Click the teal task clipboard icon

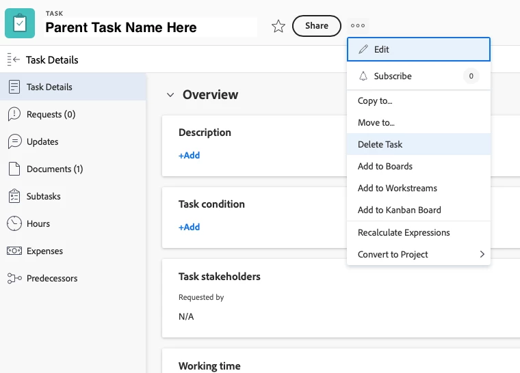click(x=20, y=24)
